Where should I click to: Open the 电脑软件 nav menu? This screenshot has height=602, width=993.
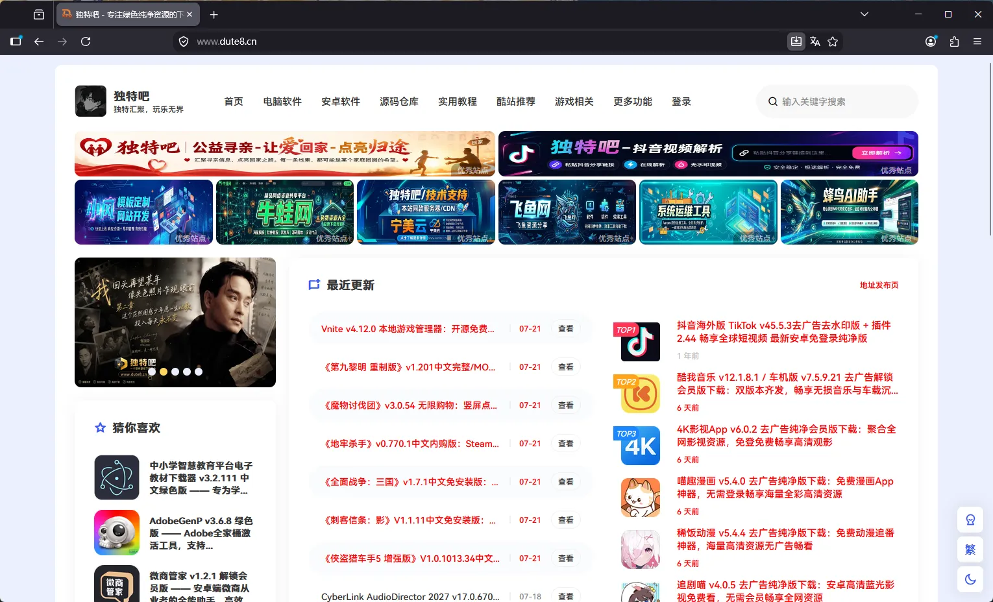(x=282, y=101)
